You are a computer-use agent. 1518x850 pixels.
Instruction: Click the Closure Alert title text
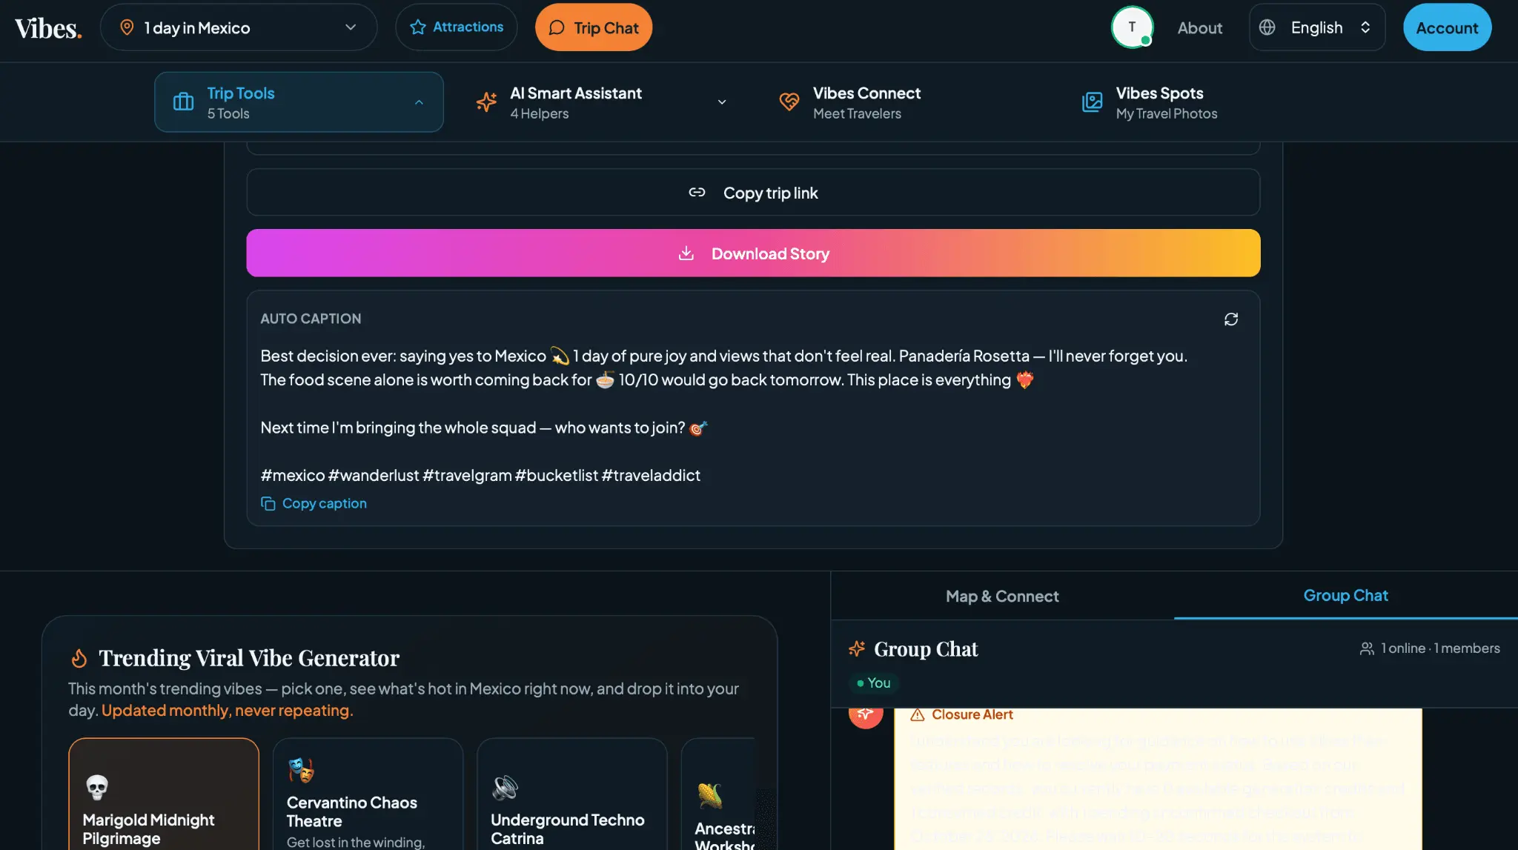tap(972, 714)
